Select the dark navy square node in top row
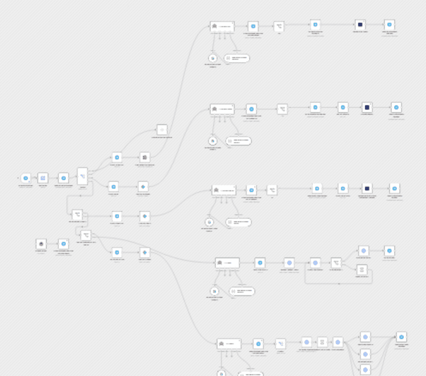Image resolution: width=426 pixels, height=376 pixels. pos(360,25)
